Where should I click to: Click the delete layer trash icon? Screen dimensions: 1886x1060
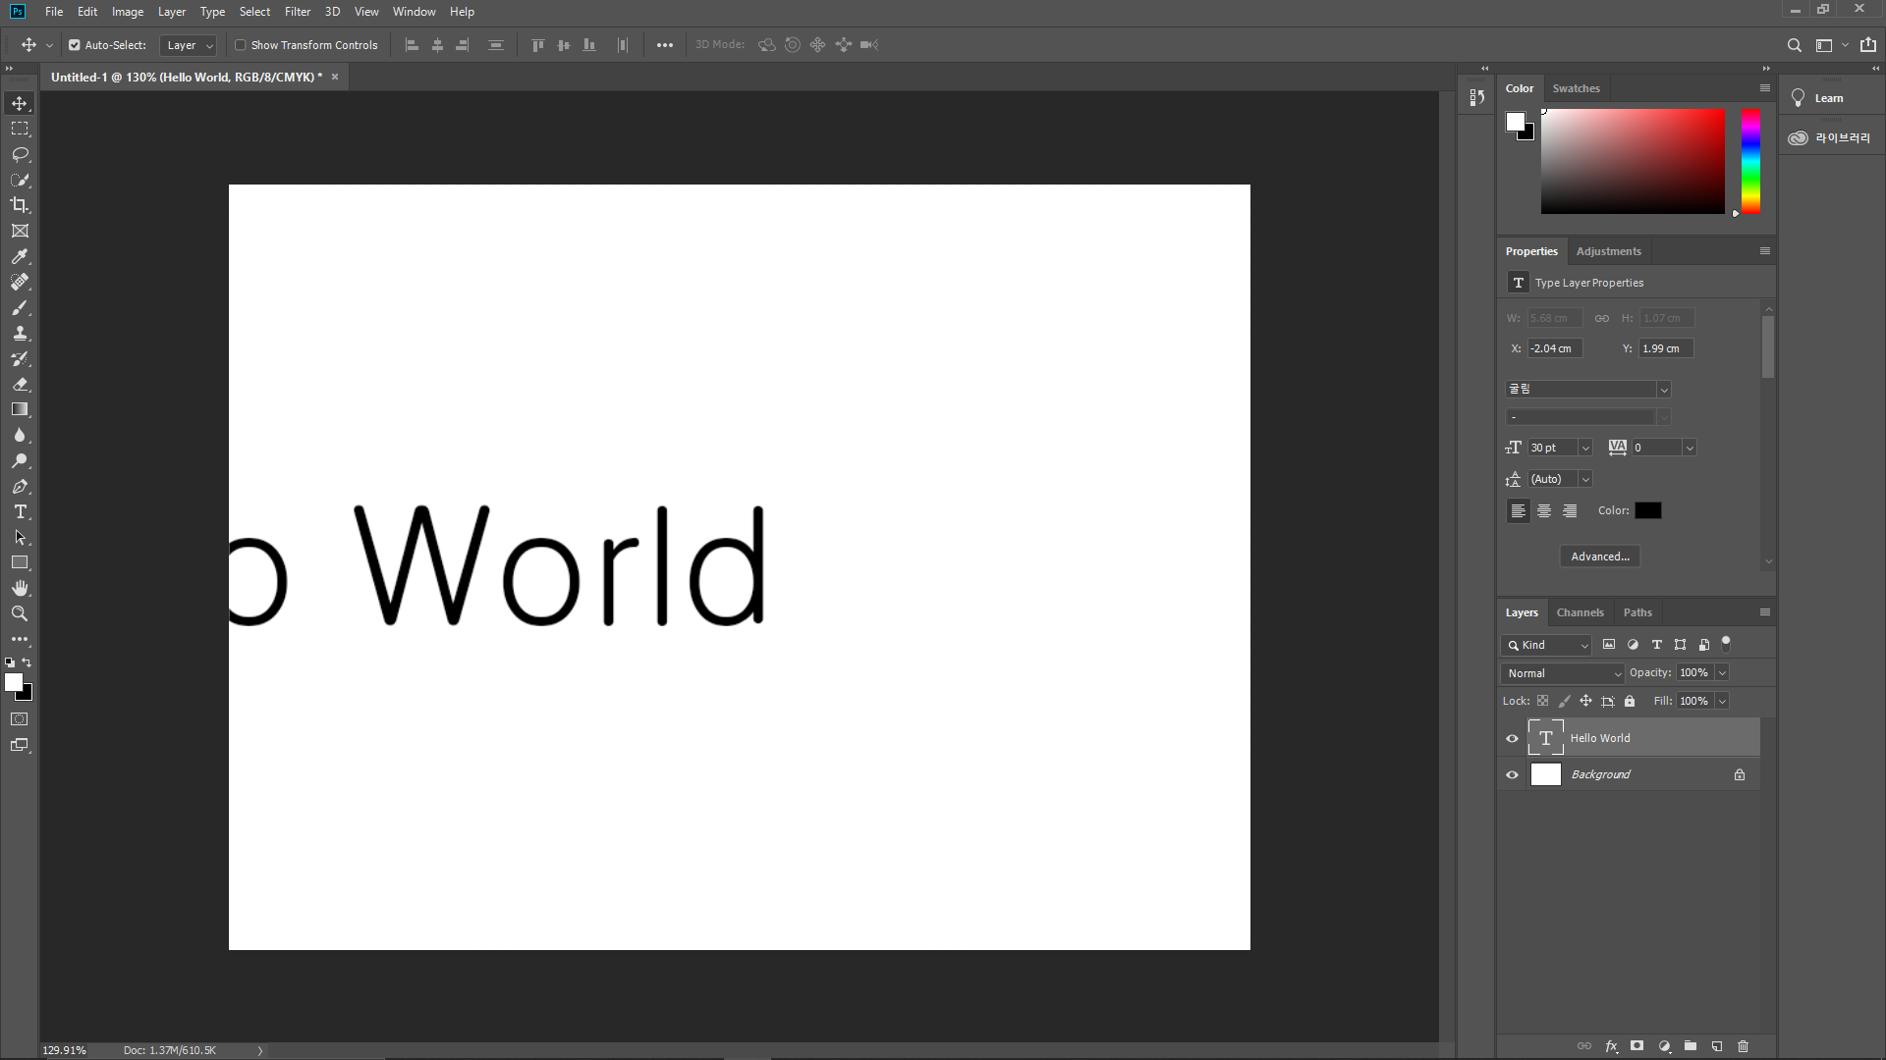point(1744,1046)
